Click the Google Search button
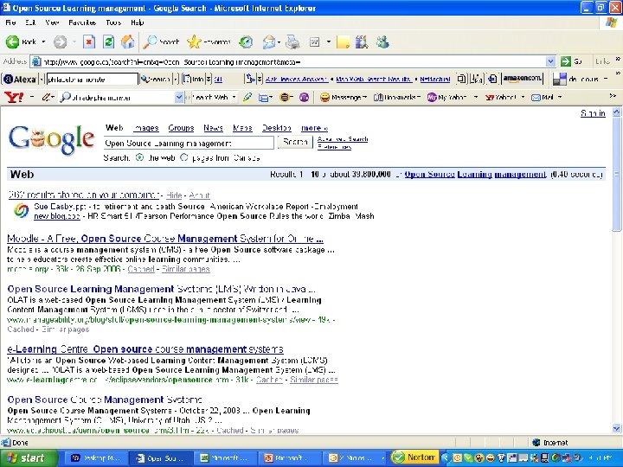Viewport: 623px width, 467px height. click(x=295, y=142)
